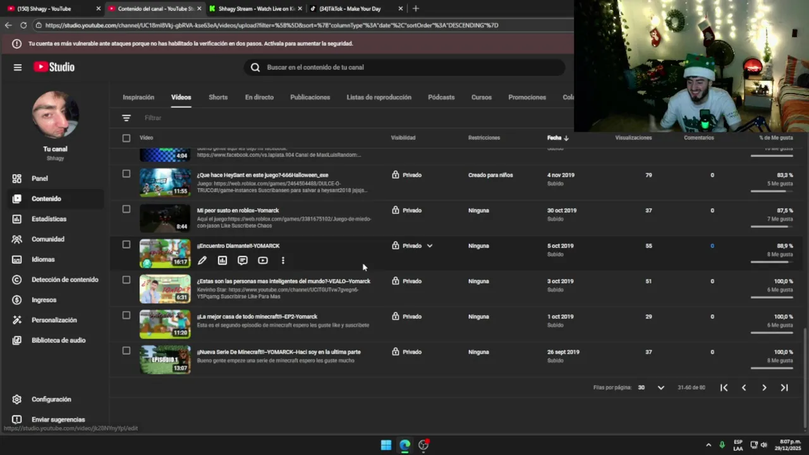Click the browser address bar URL
This screenshot has height=455, width=809.
272,25
